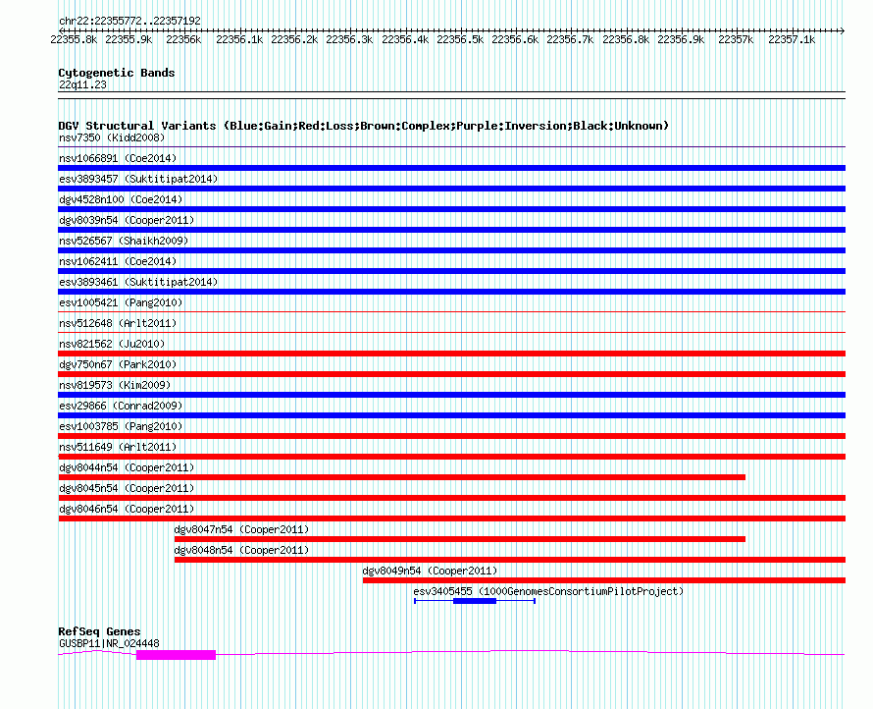Click the blue bar under esv3893461 (Suktitipat2014)
The height and width of the screenshot is (709, 873).
pyautogui.click(x=451, y=292)
